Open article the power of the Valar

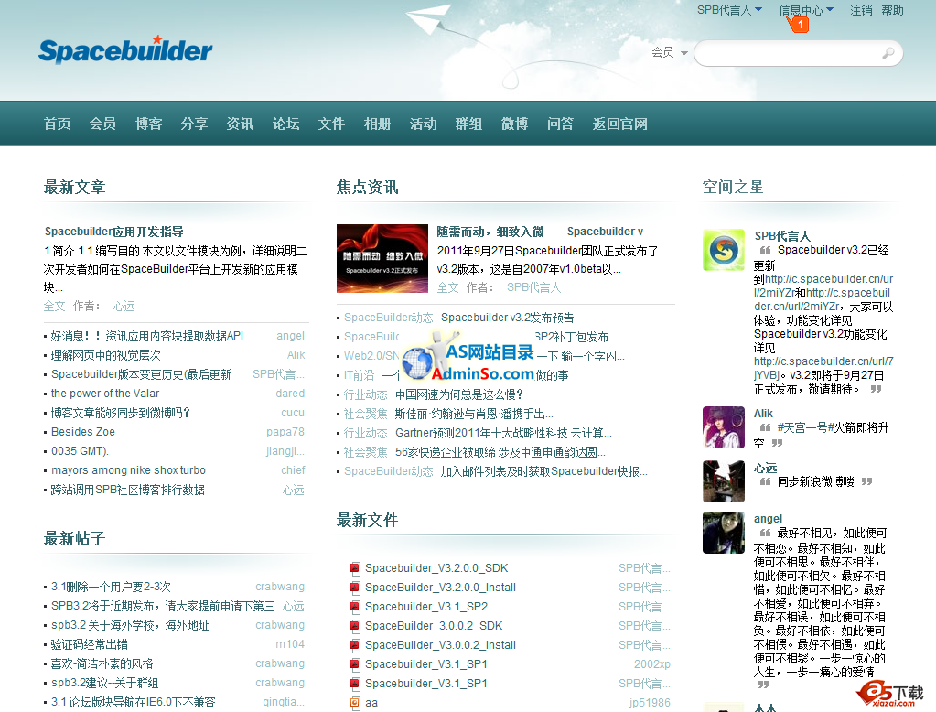pos(105,393)
